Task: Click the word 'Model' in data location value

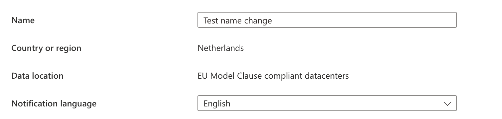Action: tap(223, 76)
